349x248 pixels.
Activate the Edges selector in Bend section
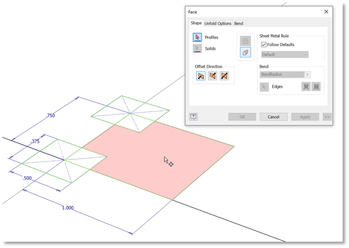click(x=264, y=87)
